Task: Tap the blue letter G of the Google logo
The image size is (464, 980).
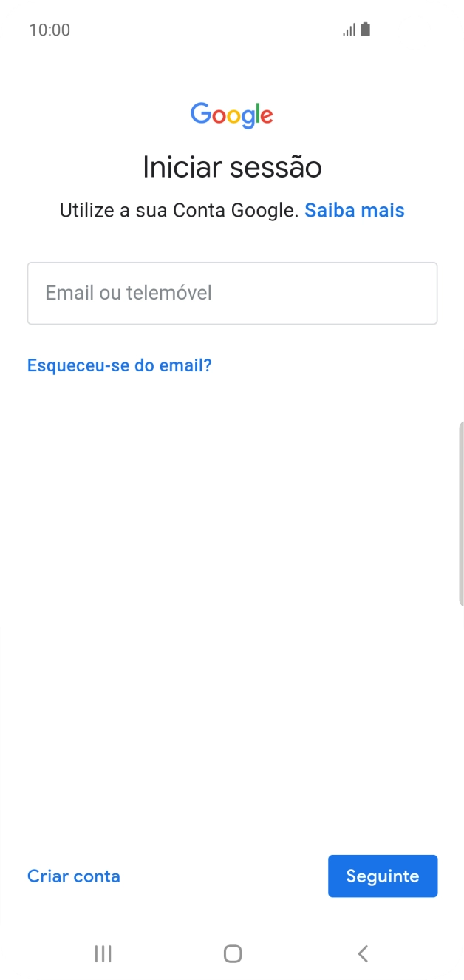Action: (x=198, y=114)
